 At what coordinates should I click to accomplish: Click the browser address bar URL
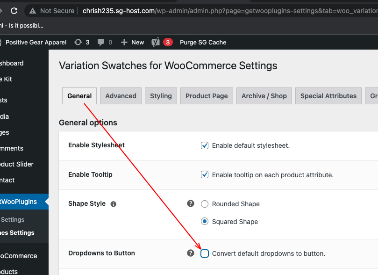point(229,11)
